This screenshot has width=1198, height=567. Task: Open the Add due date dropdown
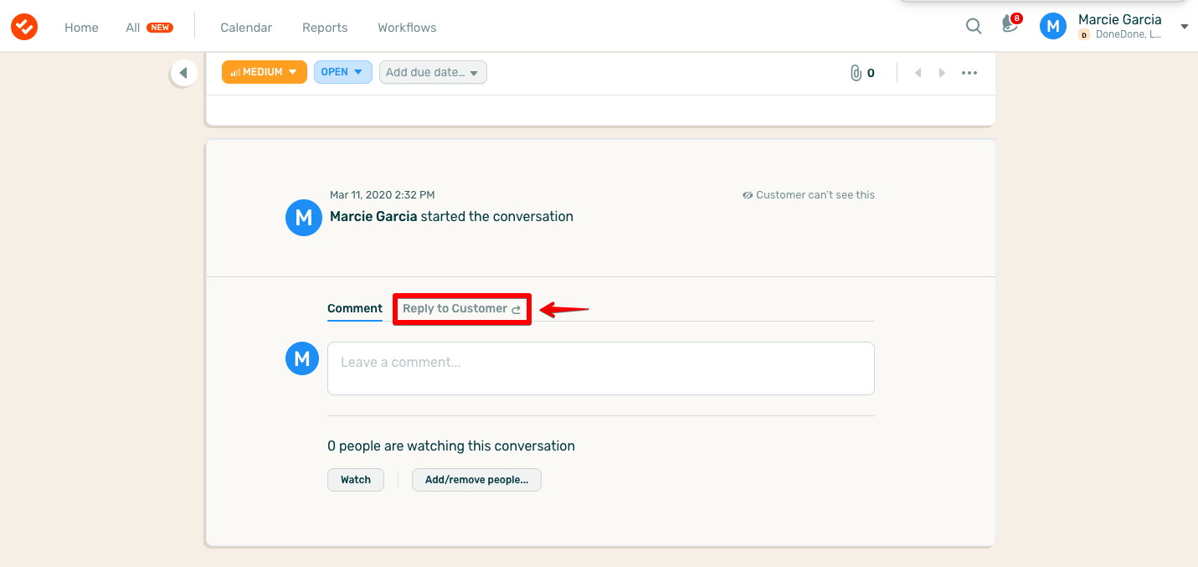tap(433, 72)
